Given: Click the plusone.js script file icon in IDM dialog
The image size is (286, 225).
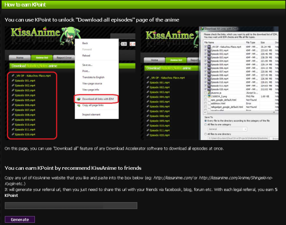Looking at the screenshot, I should (x=209, y=93).
